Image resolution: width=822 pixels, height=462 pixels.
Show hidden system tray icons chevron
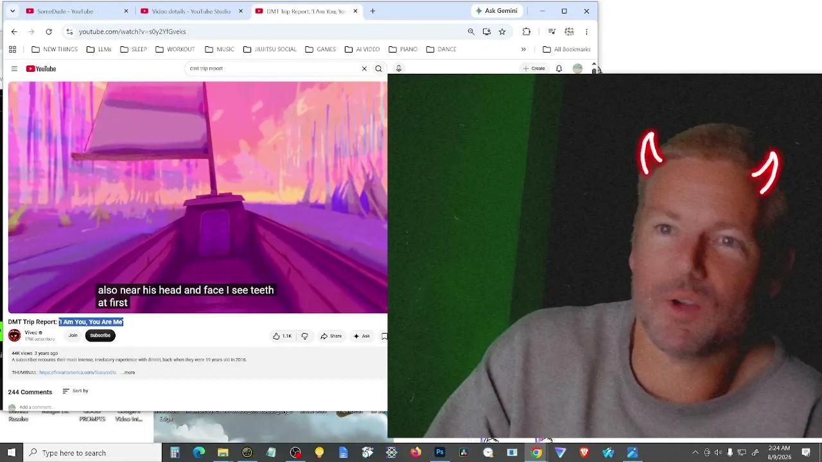[x=695, y=452]
